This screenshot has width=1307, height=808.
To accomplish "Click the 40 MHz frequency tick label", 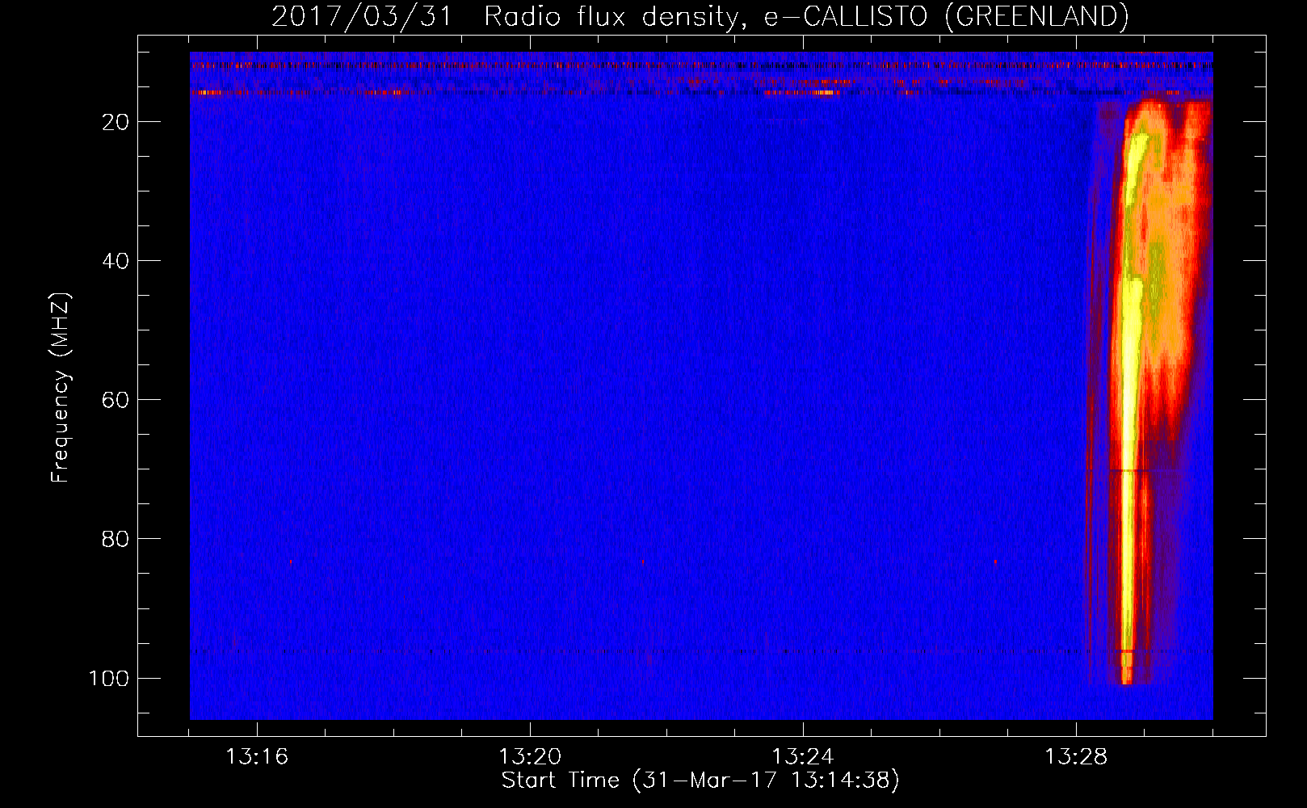I will (x=116, y=261).
